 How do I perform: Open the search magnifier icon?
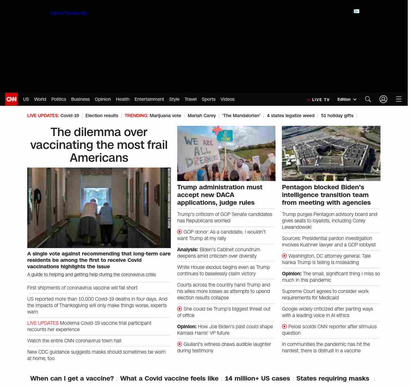pyautogui.click(x=368, y=99)
